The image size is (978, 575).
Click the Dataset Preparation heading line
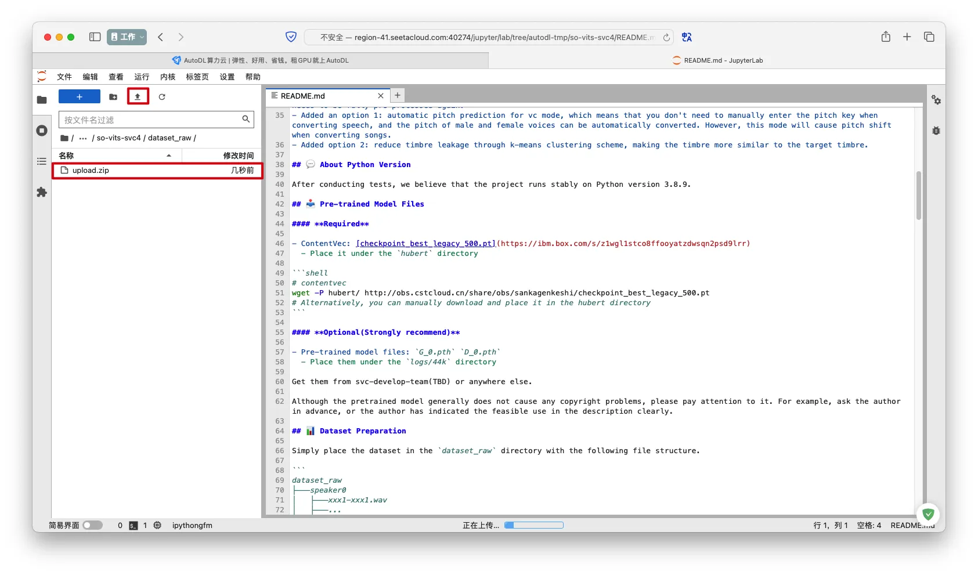pos(349,431)
